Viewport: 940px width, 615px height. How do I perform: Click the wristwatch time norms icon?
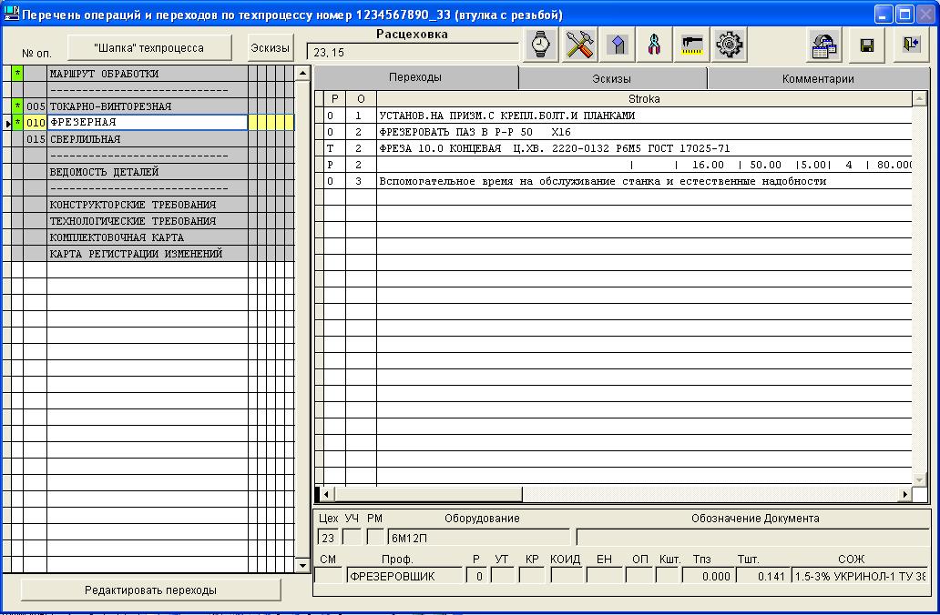click(x=541, y=45)
